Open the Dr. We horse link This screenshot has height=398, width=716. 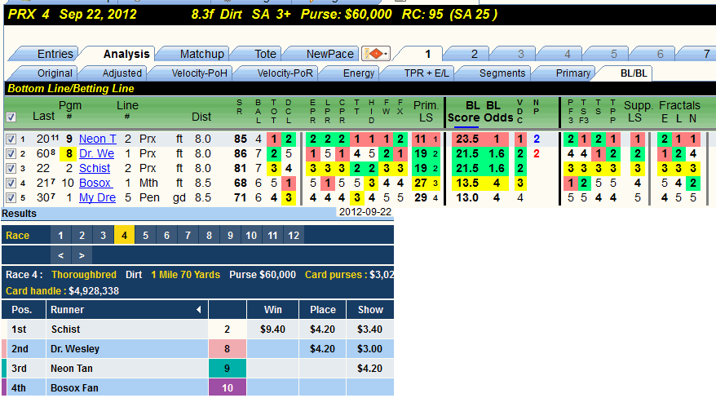pyautogui.click(x=96, y=153)
